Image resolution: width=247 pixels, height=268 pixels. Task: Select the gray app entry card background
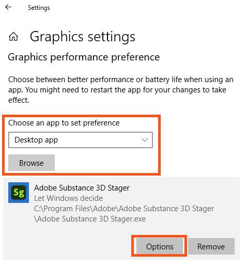point(121,218)
